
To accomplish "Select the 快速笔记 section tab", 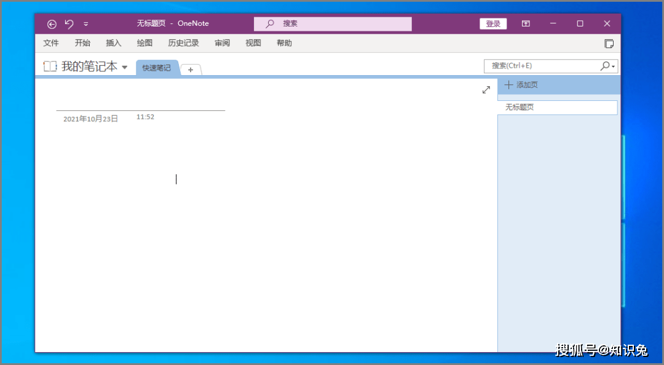I will point(156,68).
